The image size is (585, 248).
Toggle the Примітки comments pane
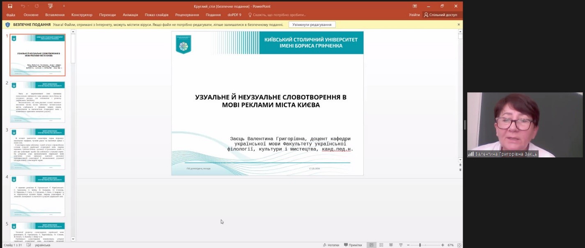click(x=353, y=245)
